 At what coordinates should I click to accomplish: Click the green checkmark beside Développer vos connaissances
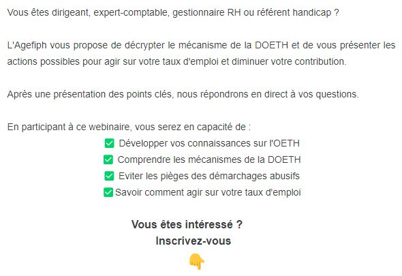[109, 143]
